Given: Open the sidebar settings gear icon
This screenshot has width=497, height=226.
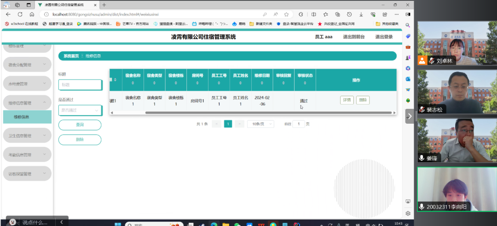Looking at the screenshot, I should 408,213.
